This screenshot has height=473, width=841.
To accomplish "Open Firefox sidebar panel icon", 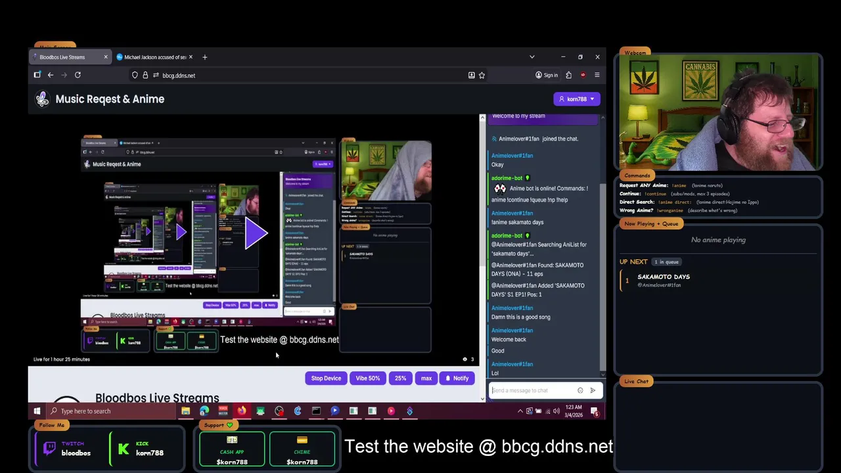I will coord(37,75).
